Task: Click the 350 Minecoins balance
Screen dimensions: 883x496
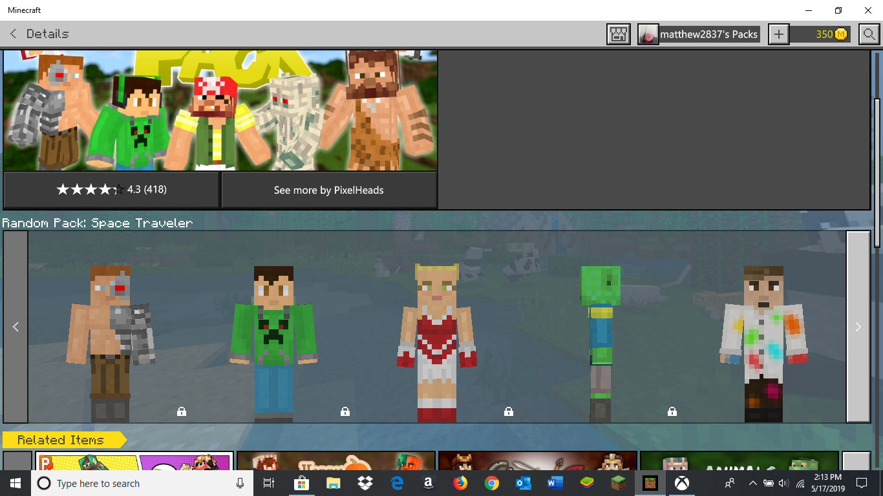Action: tap(820, 34)
